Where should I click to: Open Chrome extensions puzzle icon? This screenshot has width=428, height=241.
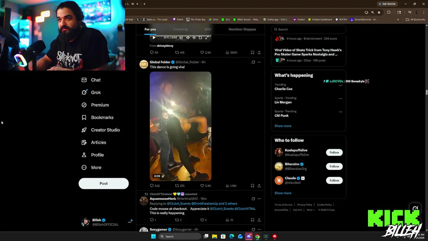(389, 12)
